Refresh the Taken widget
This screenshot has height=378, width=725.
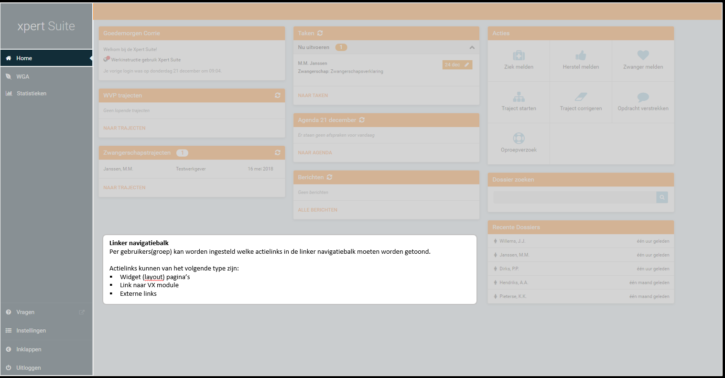tap(320, 33)
